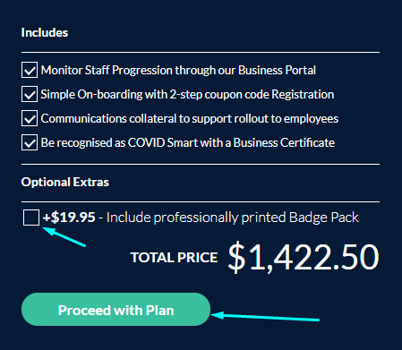
Task: Uncheck the COVID Smart Business Certificate checkbox
Action: pos(30,142)
